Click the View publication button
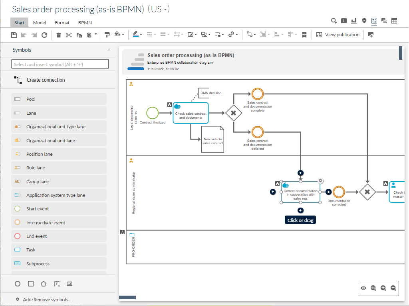Image resolution: width=409 pixels, height=306 pixels. pos(338,35)
